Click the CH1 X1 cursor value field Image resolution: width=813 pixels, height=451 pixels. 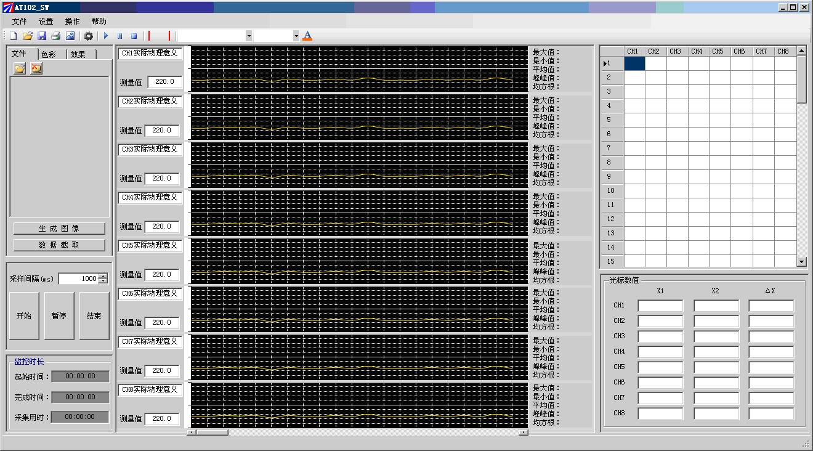pyautogui.click(x=660, y=306)
